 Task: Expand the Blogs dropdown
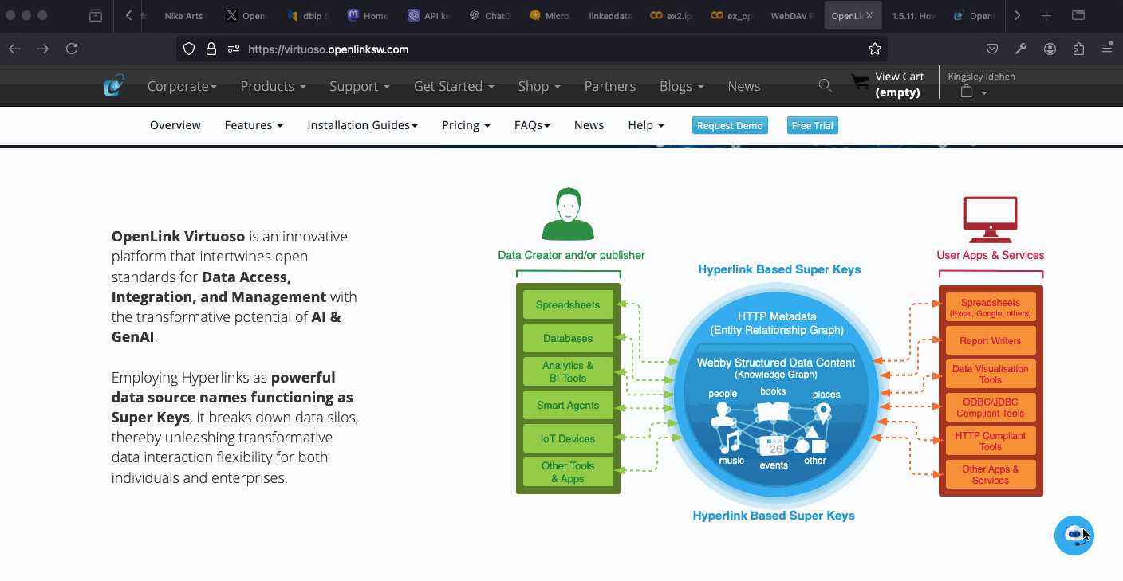[682, 86]
